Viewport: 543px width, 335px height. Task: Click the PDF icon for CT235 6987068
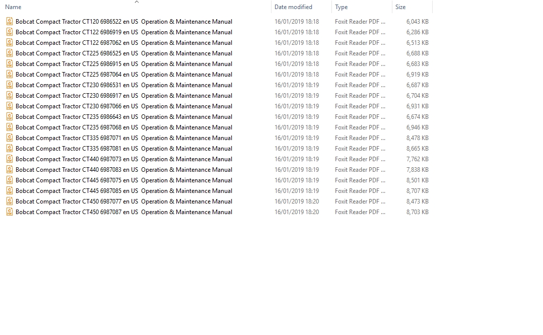10,127
